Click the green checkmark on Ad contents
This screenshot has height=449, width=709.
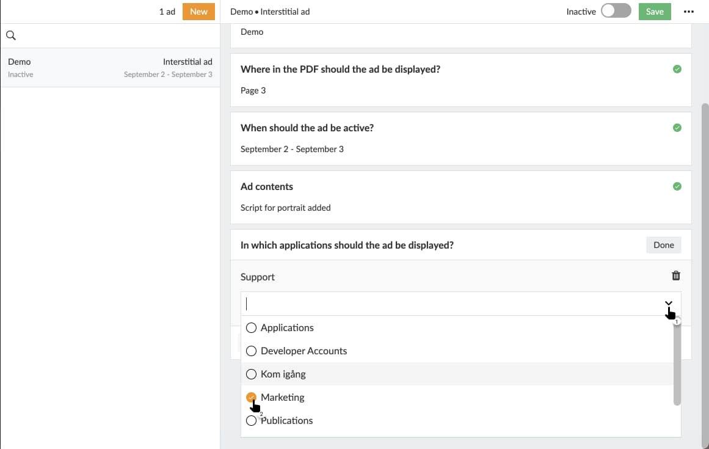(x=677, y=186)
